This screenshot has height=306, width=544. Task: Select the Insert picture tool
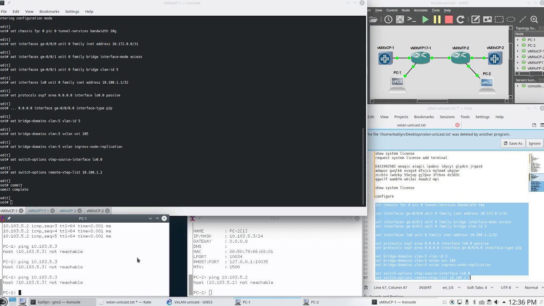[x=487, y=20]
